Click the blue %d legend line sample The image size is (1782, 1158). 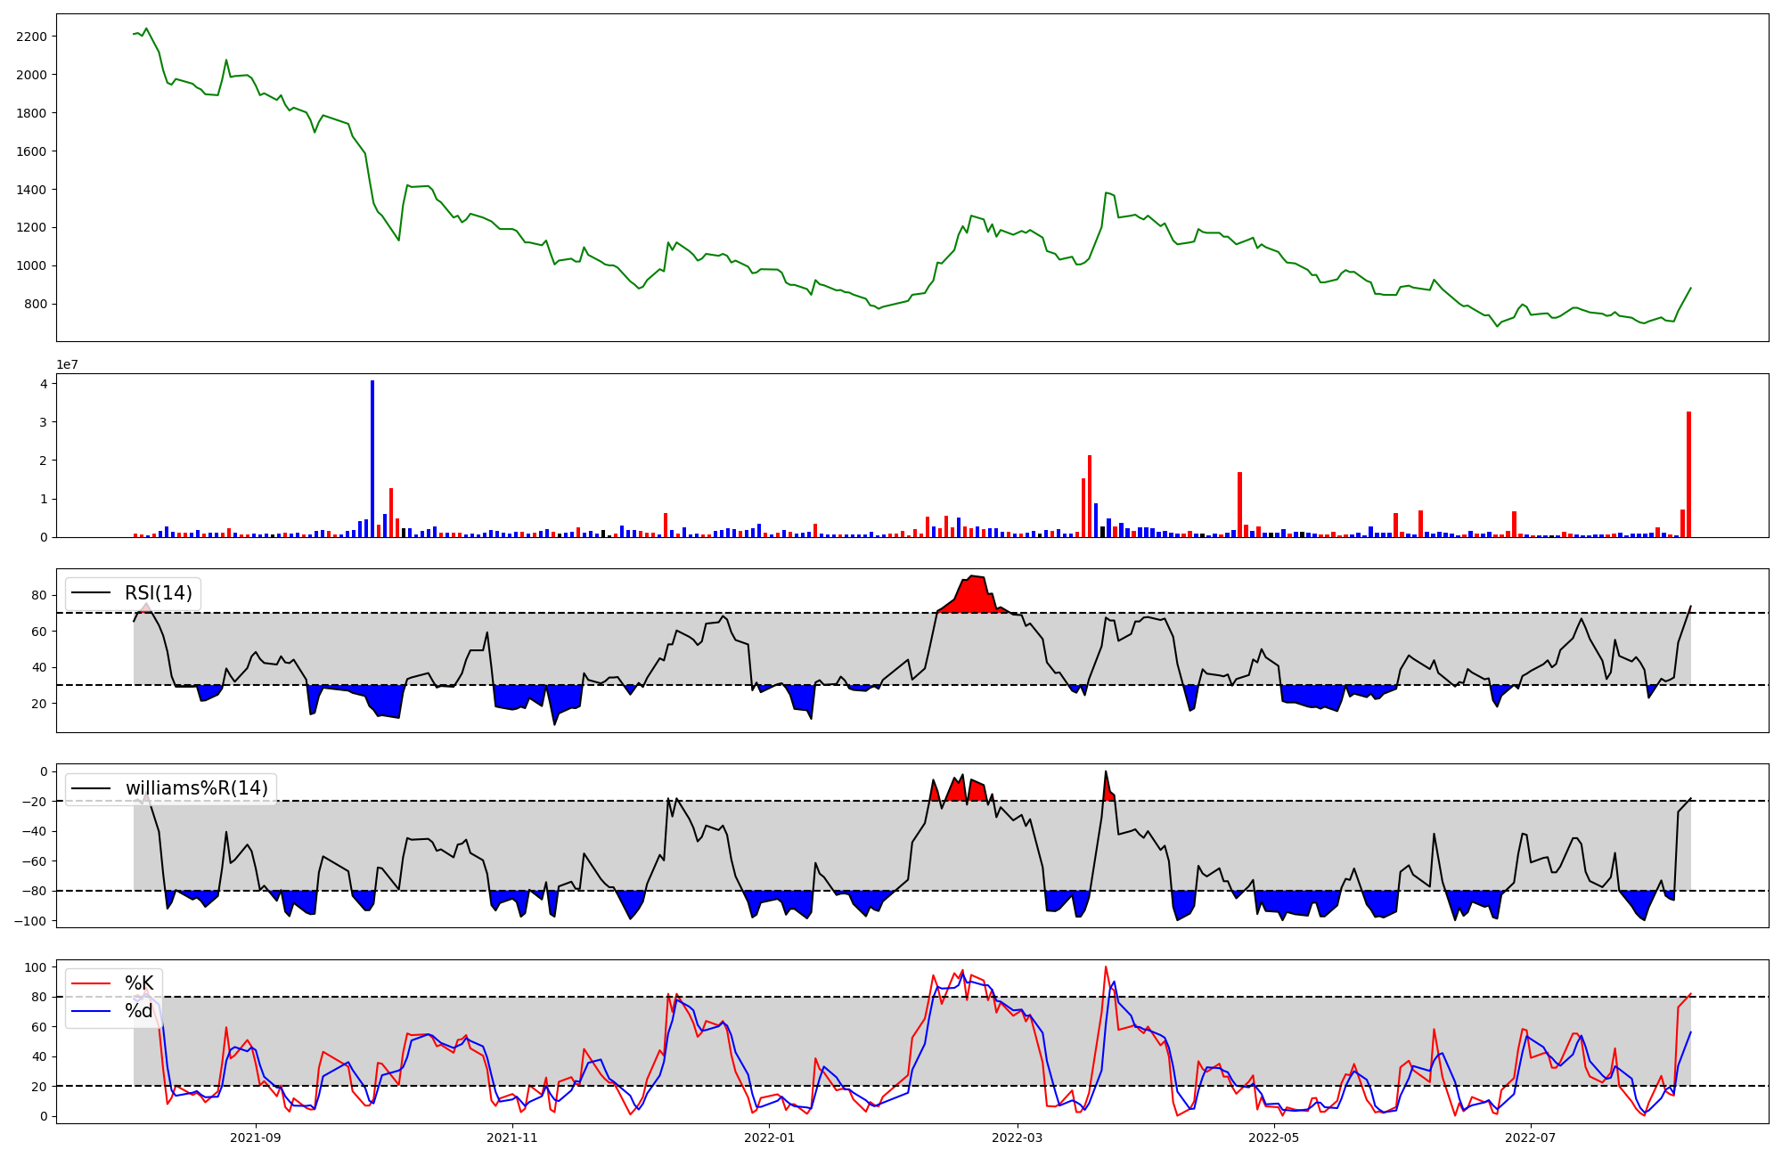point(91,1011)
